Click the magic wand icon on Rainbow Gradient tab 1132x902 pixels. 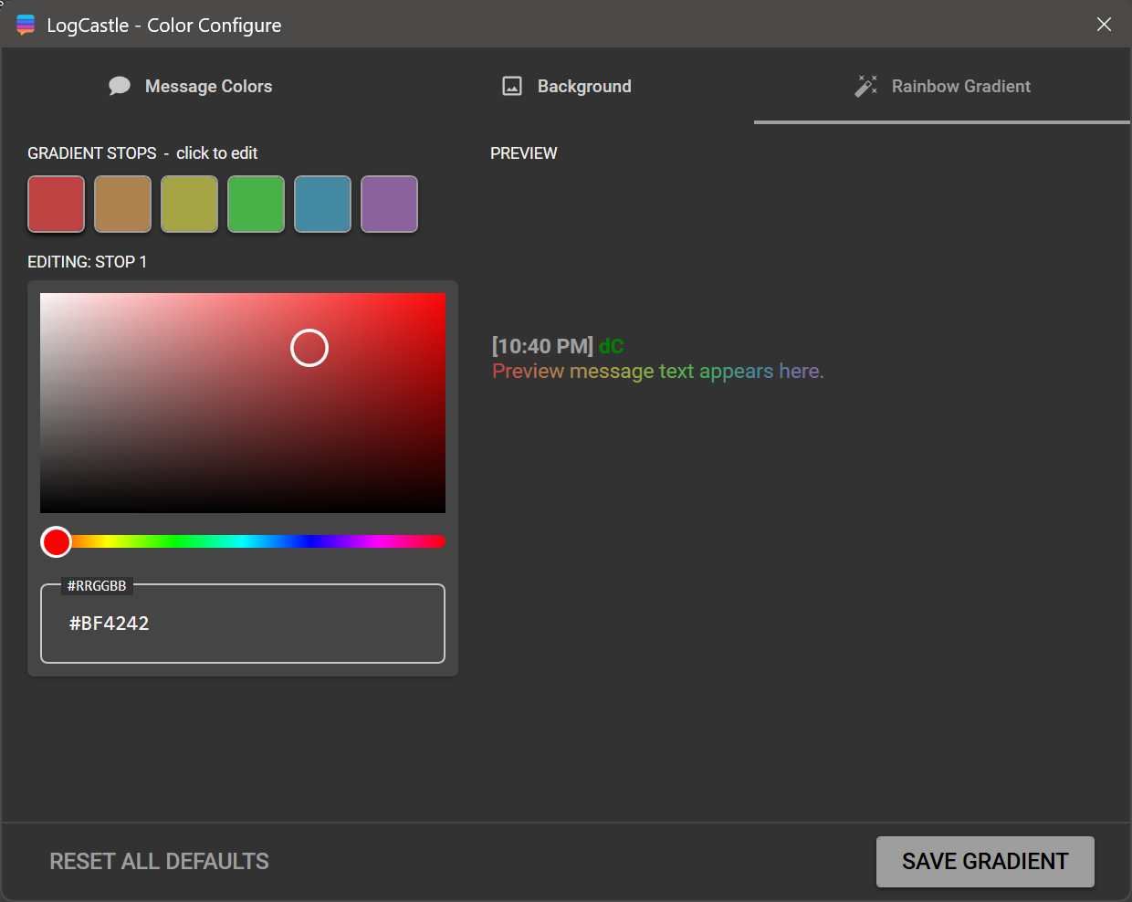tap(865, 85)
